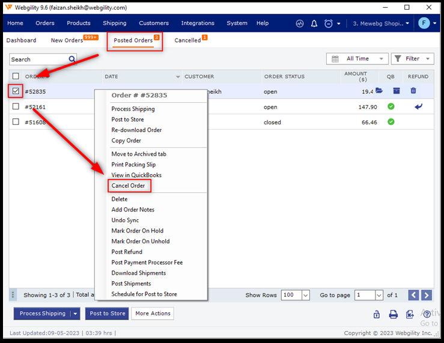
Task: Switch to the New Orders tab
Action: coord(67,41)
